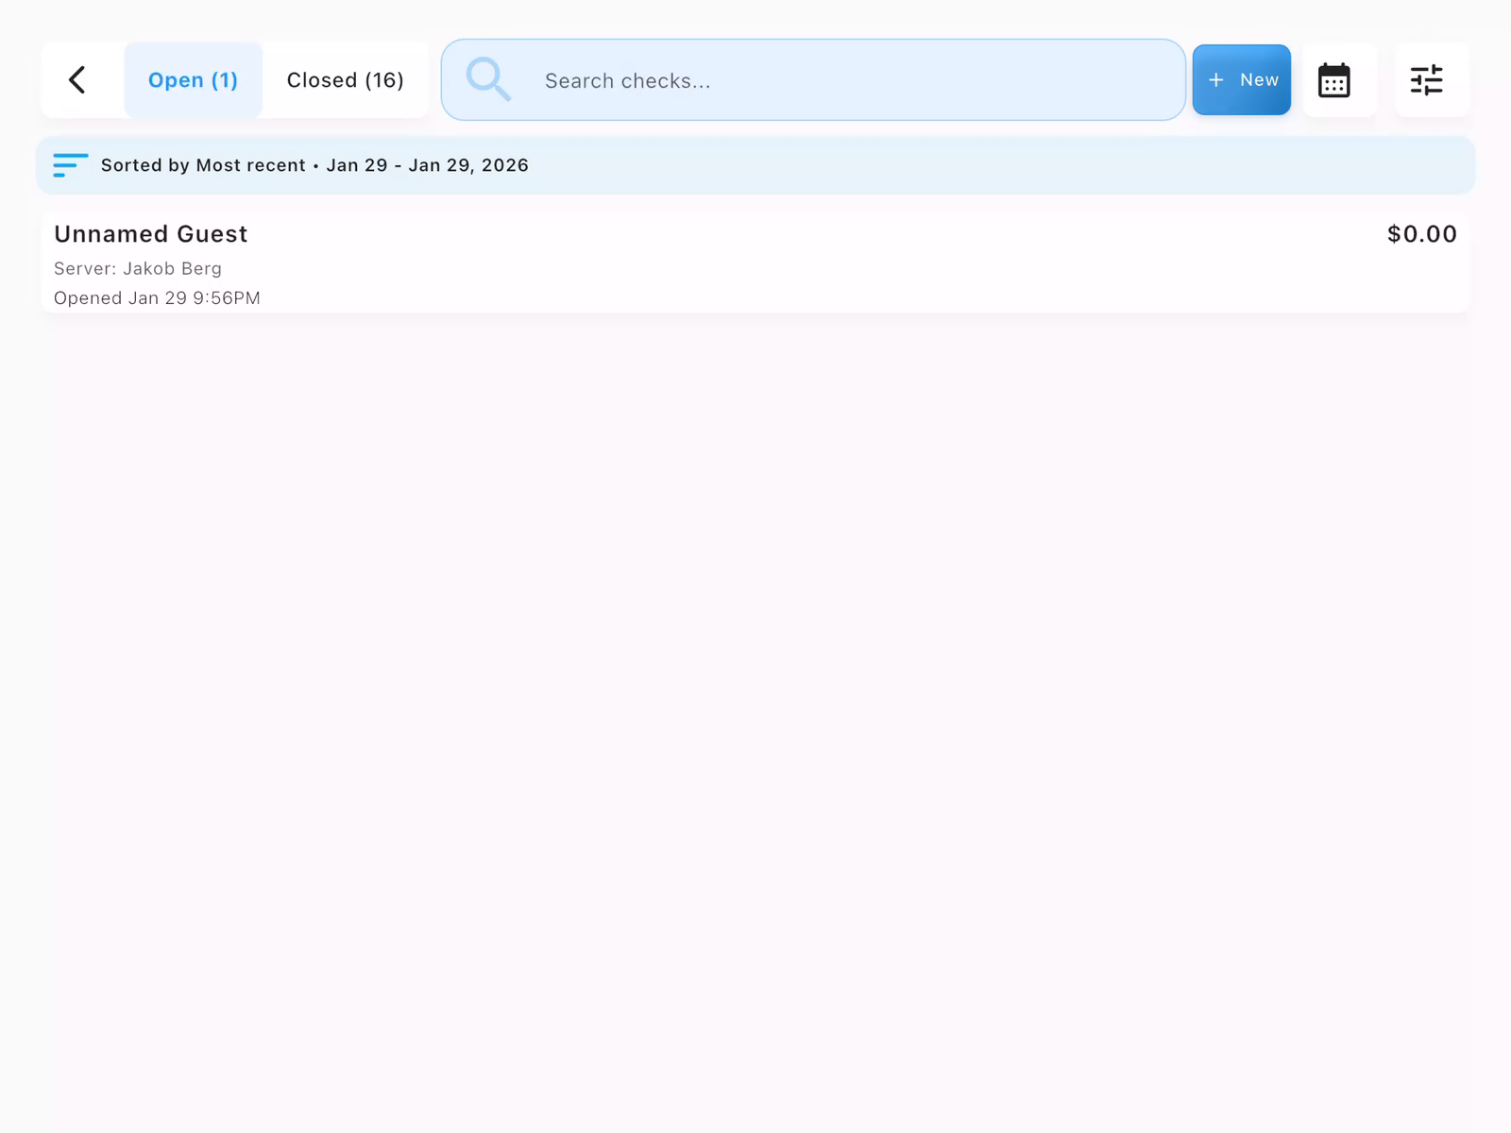This screenshot has width=1511, height=1133.
Task: Switch to the Open (1) tab
Action: [193, 80]
